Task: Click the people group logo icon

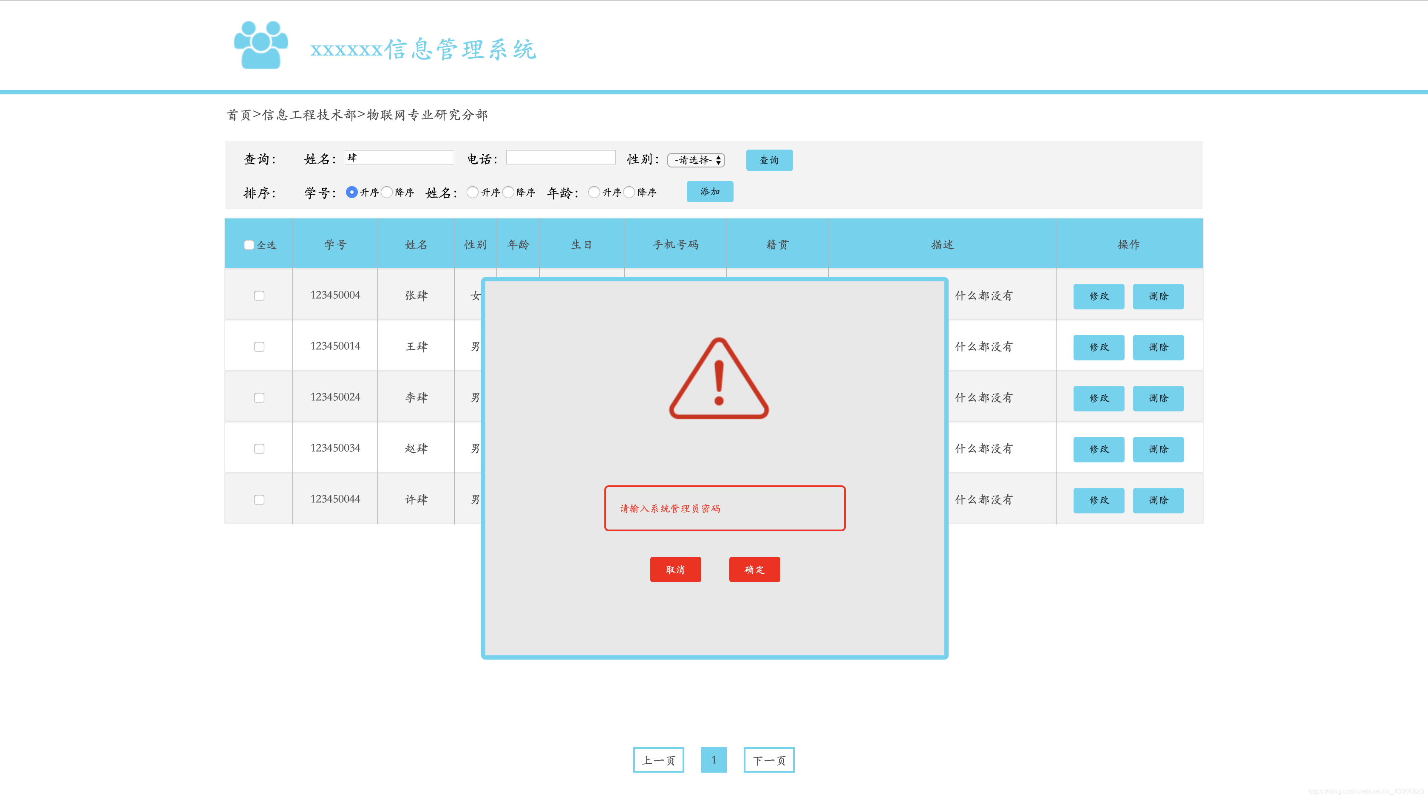Action: click(x=261, y=44)
